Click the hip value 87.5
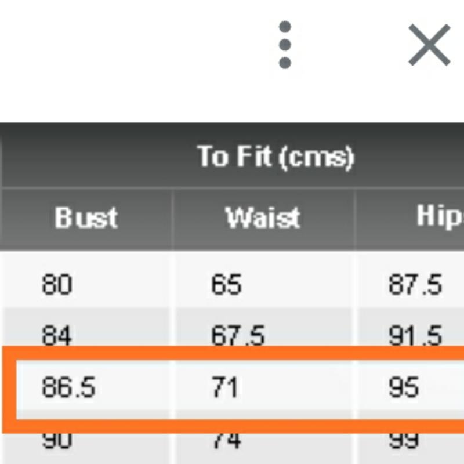464x464 pixels. [x=415, y=285]
